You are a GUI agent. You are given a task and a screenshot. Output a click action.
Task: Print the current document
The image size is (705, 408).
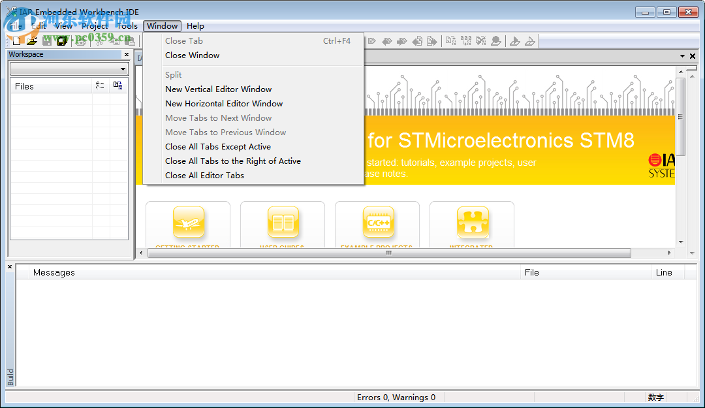[x=80, y=40]
